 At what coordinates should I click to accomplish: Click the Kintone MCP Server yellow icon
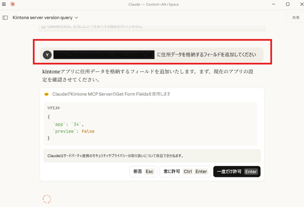click(x=47, y=94)
